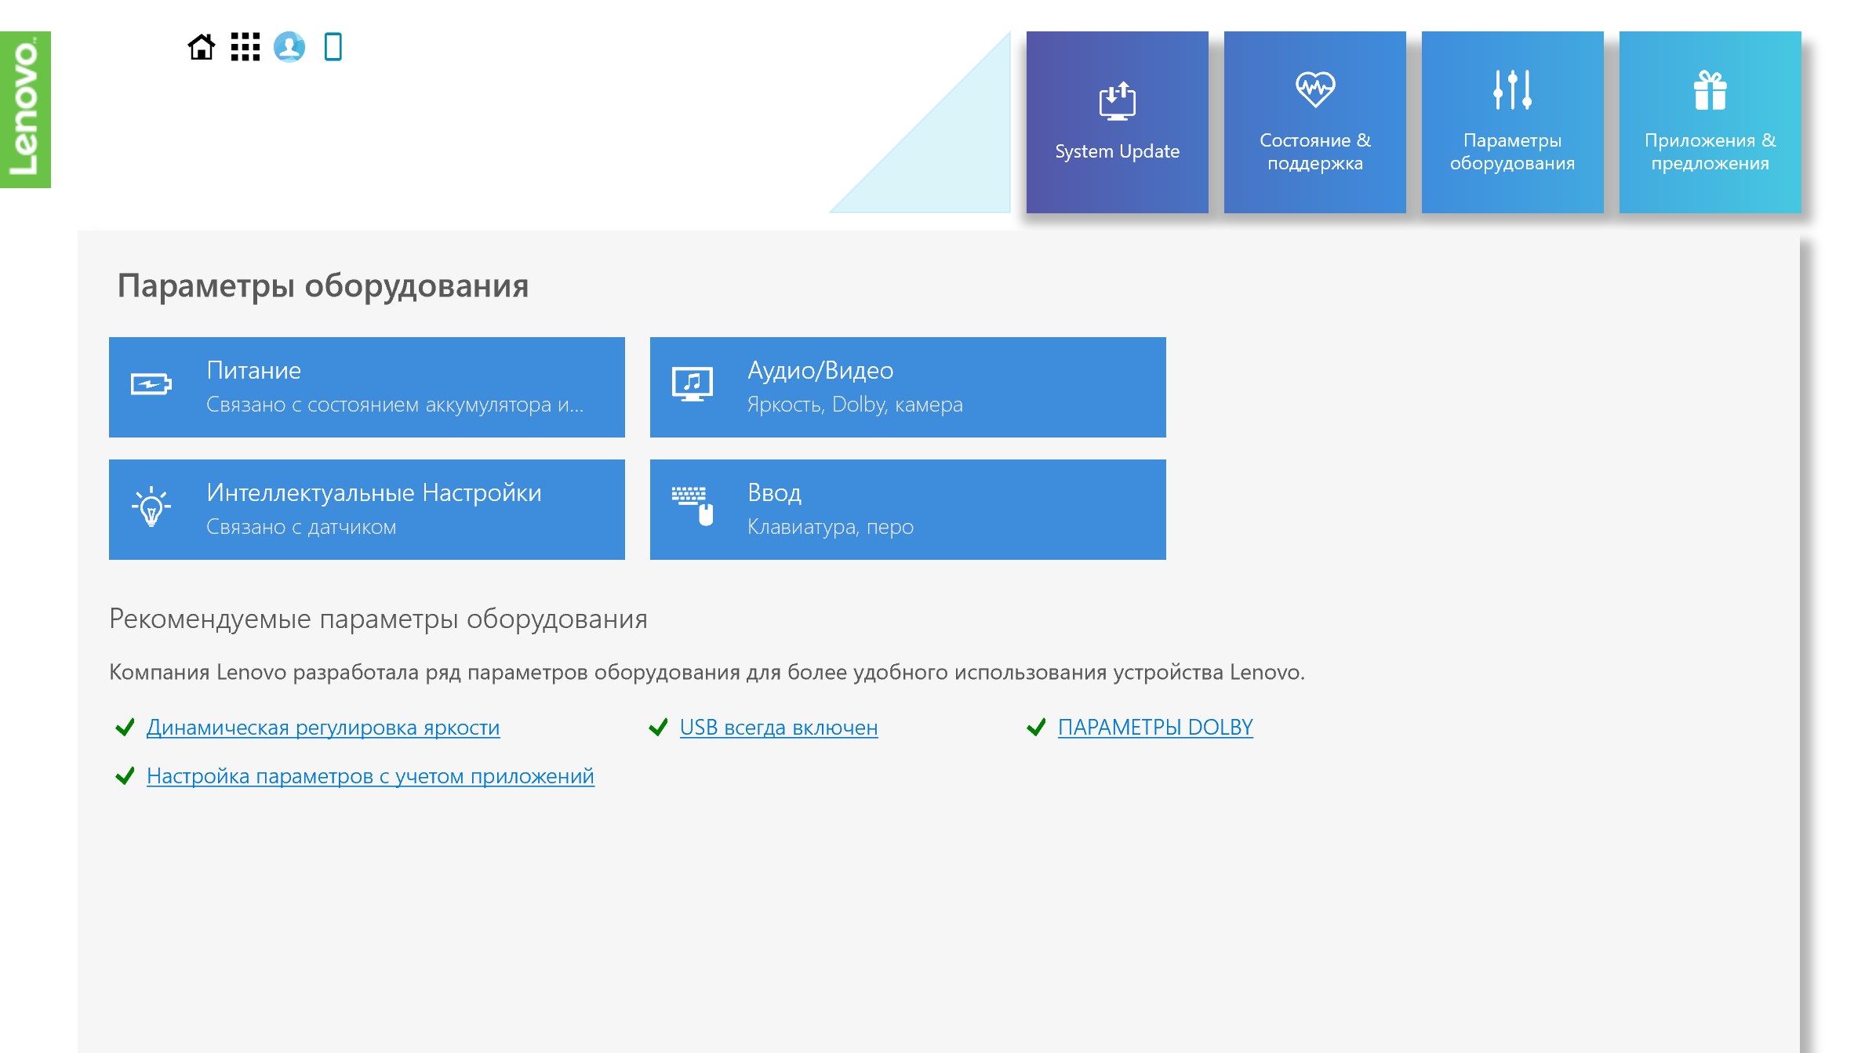Click the Lenovo logo
1865x1053 pixels.
tap(25, 109)
